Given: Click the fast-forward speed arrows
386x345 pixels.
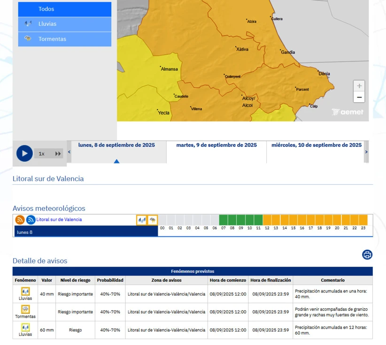Looking at the screenshot, I should point(58,154).
